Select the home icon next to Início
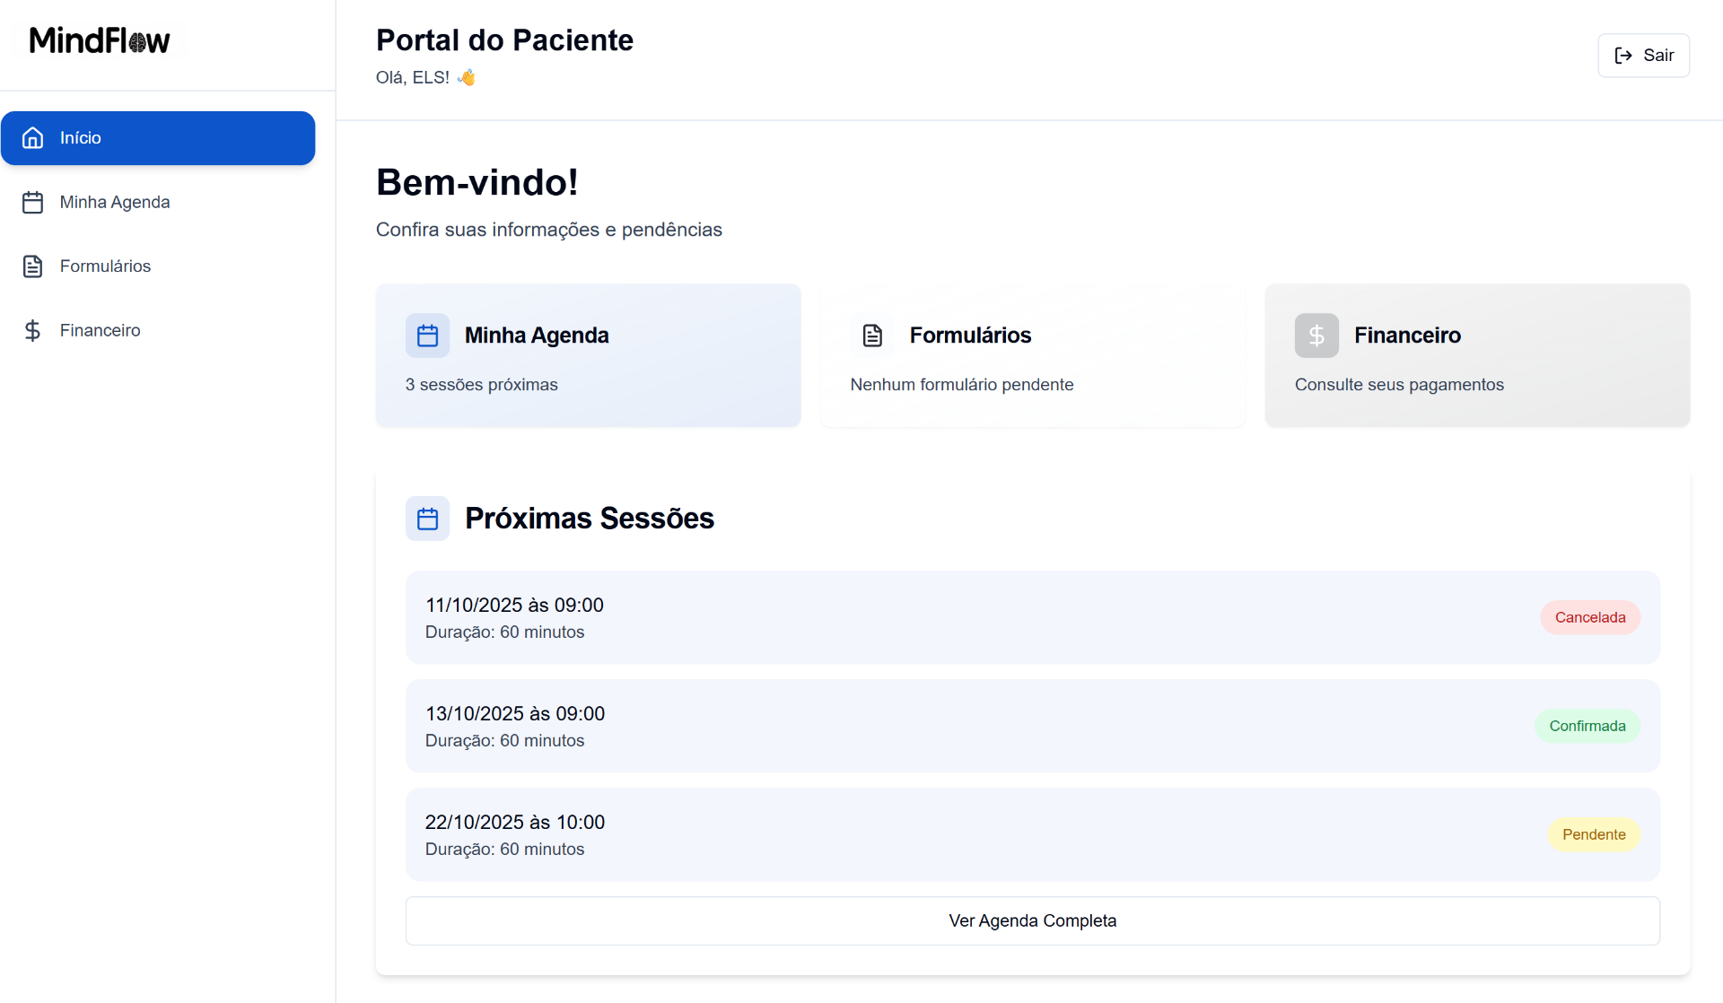 tap(32, 137)
